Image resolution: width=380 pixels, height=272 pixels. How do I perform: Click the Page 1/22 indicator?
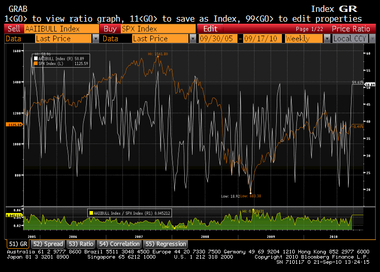tap(309, 29)
